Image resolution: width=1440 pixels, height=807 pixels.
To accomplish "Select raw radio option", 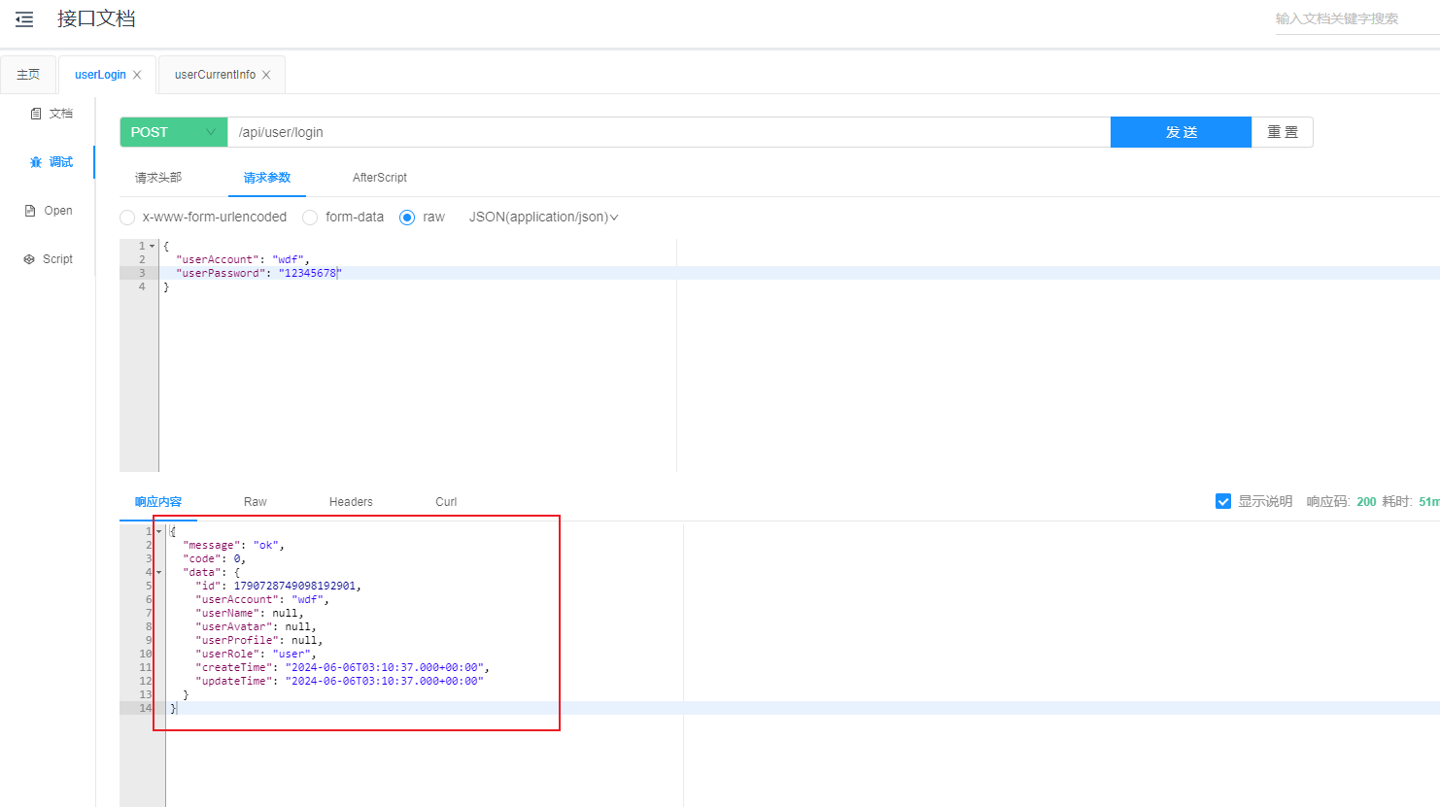I will [407, 218].
